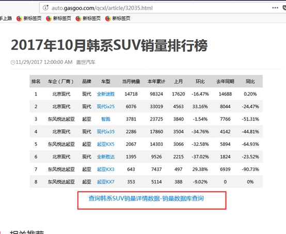Click 东风悦达起亚 in rank 3 row
The height and width of the screenshot is (234, 286).
[x=61, y=119]
